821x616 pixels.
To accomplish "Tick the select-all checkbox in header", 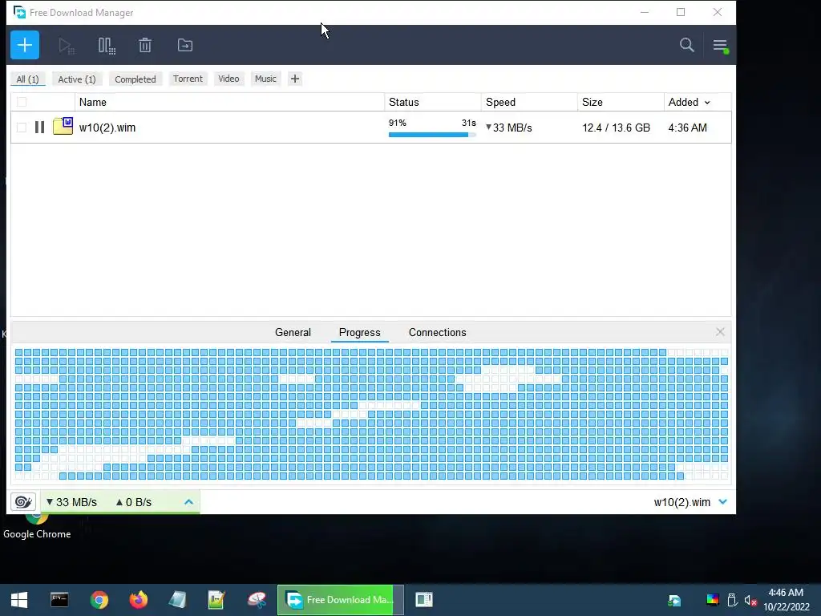I will coord(22,102).
